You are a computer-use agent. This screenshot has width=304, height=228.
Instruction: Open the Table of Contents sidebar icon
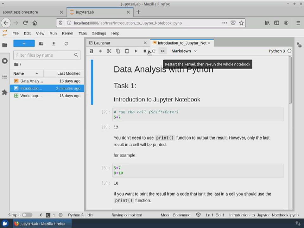5,77
